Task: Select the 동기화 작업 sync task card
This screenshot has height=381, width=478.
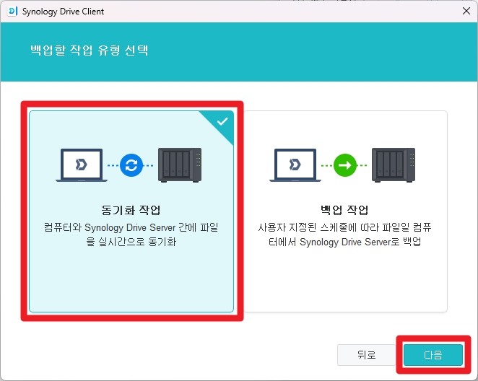Action: [131, 211]
